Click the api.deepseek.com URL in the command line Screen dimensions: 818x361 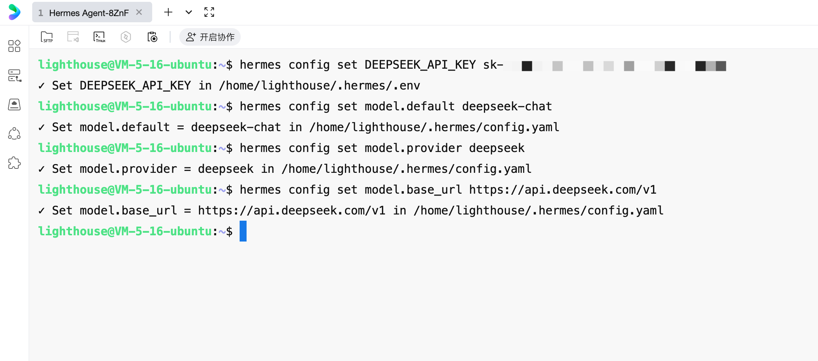(x=563, y=190)
